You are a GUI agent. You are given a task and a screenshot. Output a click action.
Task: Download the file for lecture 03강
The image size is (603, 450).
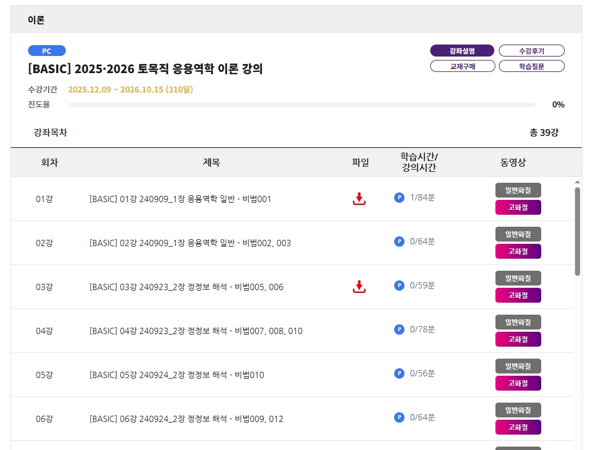click(359, 287)
